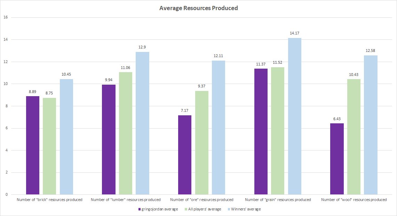Viewport: 397px width, 216px height.
Task: Select the gringojordan lumber bar
Action: tap(109, 139)
